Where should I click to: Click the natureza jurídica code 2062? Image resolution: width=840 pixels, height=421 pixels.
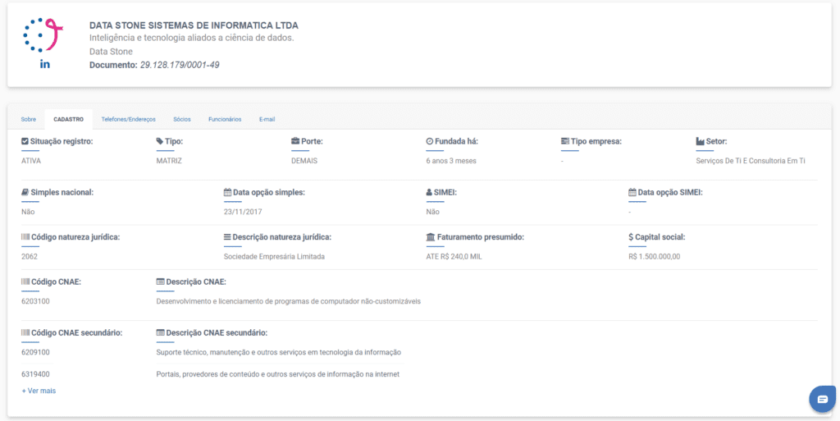click(x=30, y=257)
